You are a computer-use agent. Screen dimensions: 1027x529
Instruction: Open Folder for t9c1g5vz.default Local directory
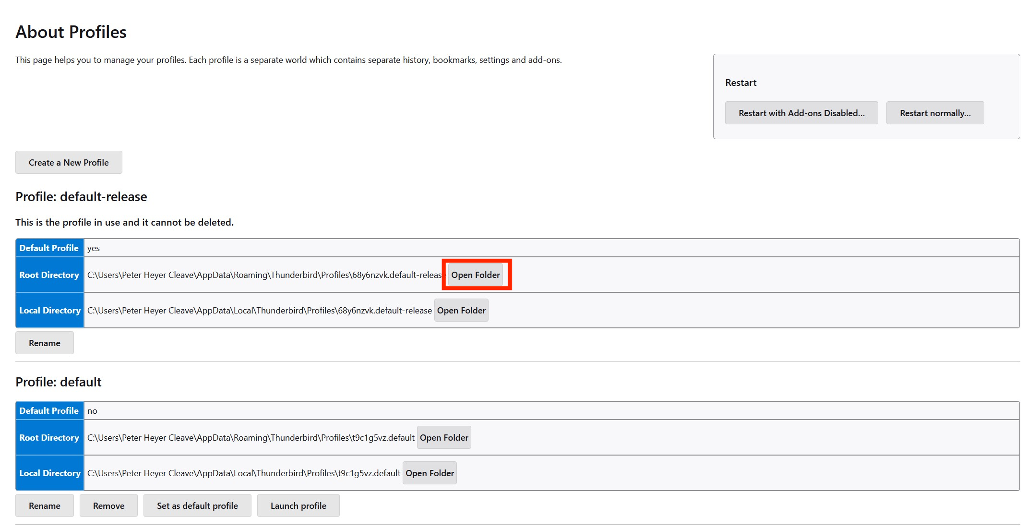point(429,473)
